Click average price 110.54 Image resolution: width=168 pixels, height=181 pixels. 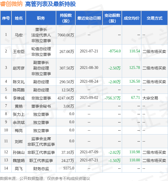[x=134, y=51]
